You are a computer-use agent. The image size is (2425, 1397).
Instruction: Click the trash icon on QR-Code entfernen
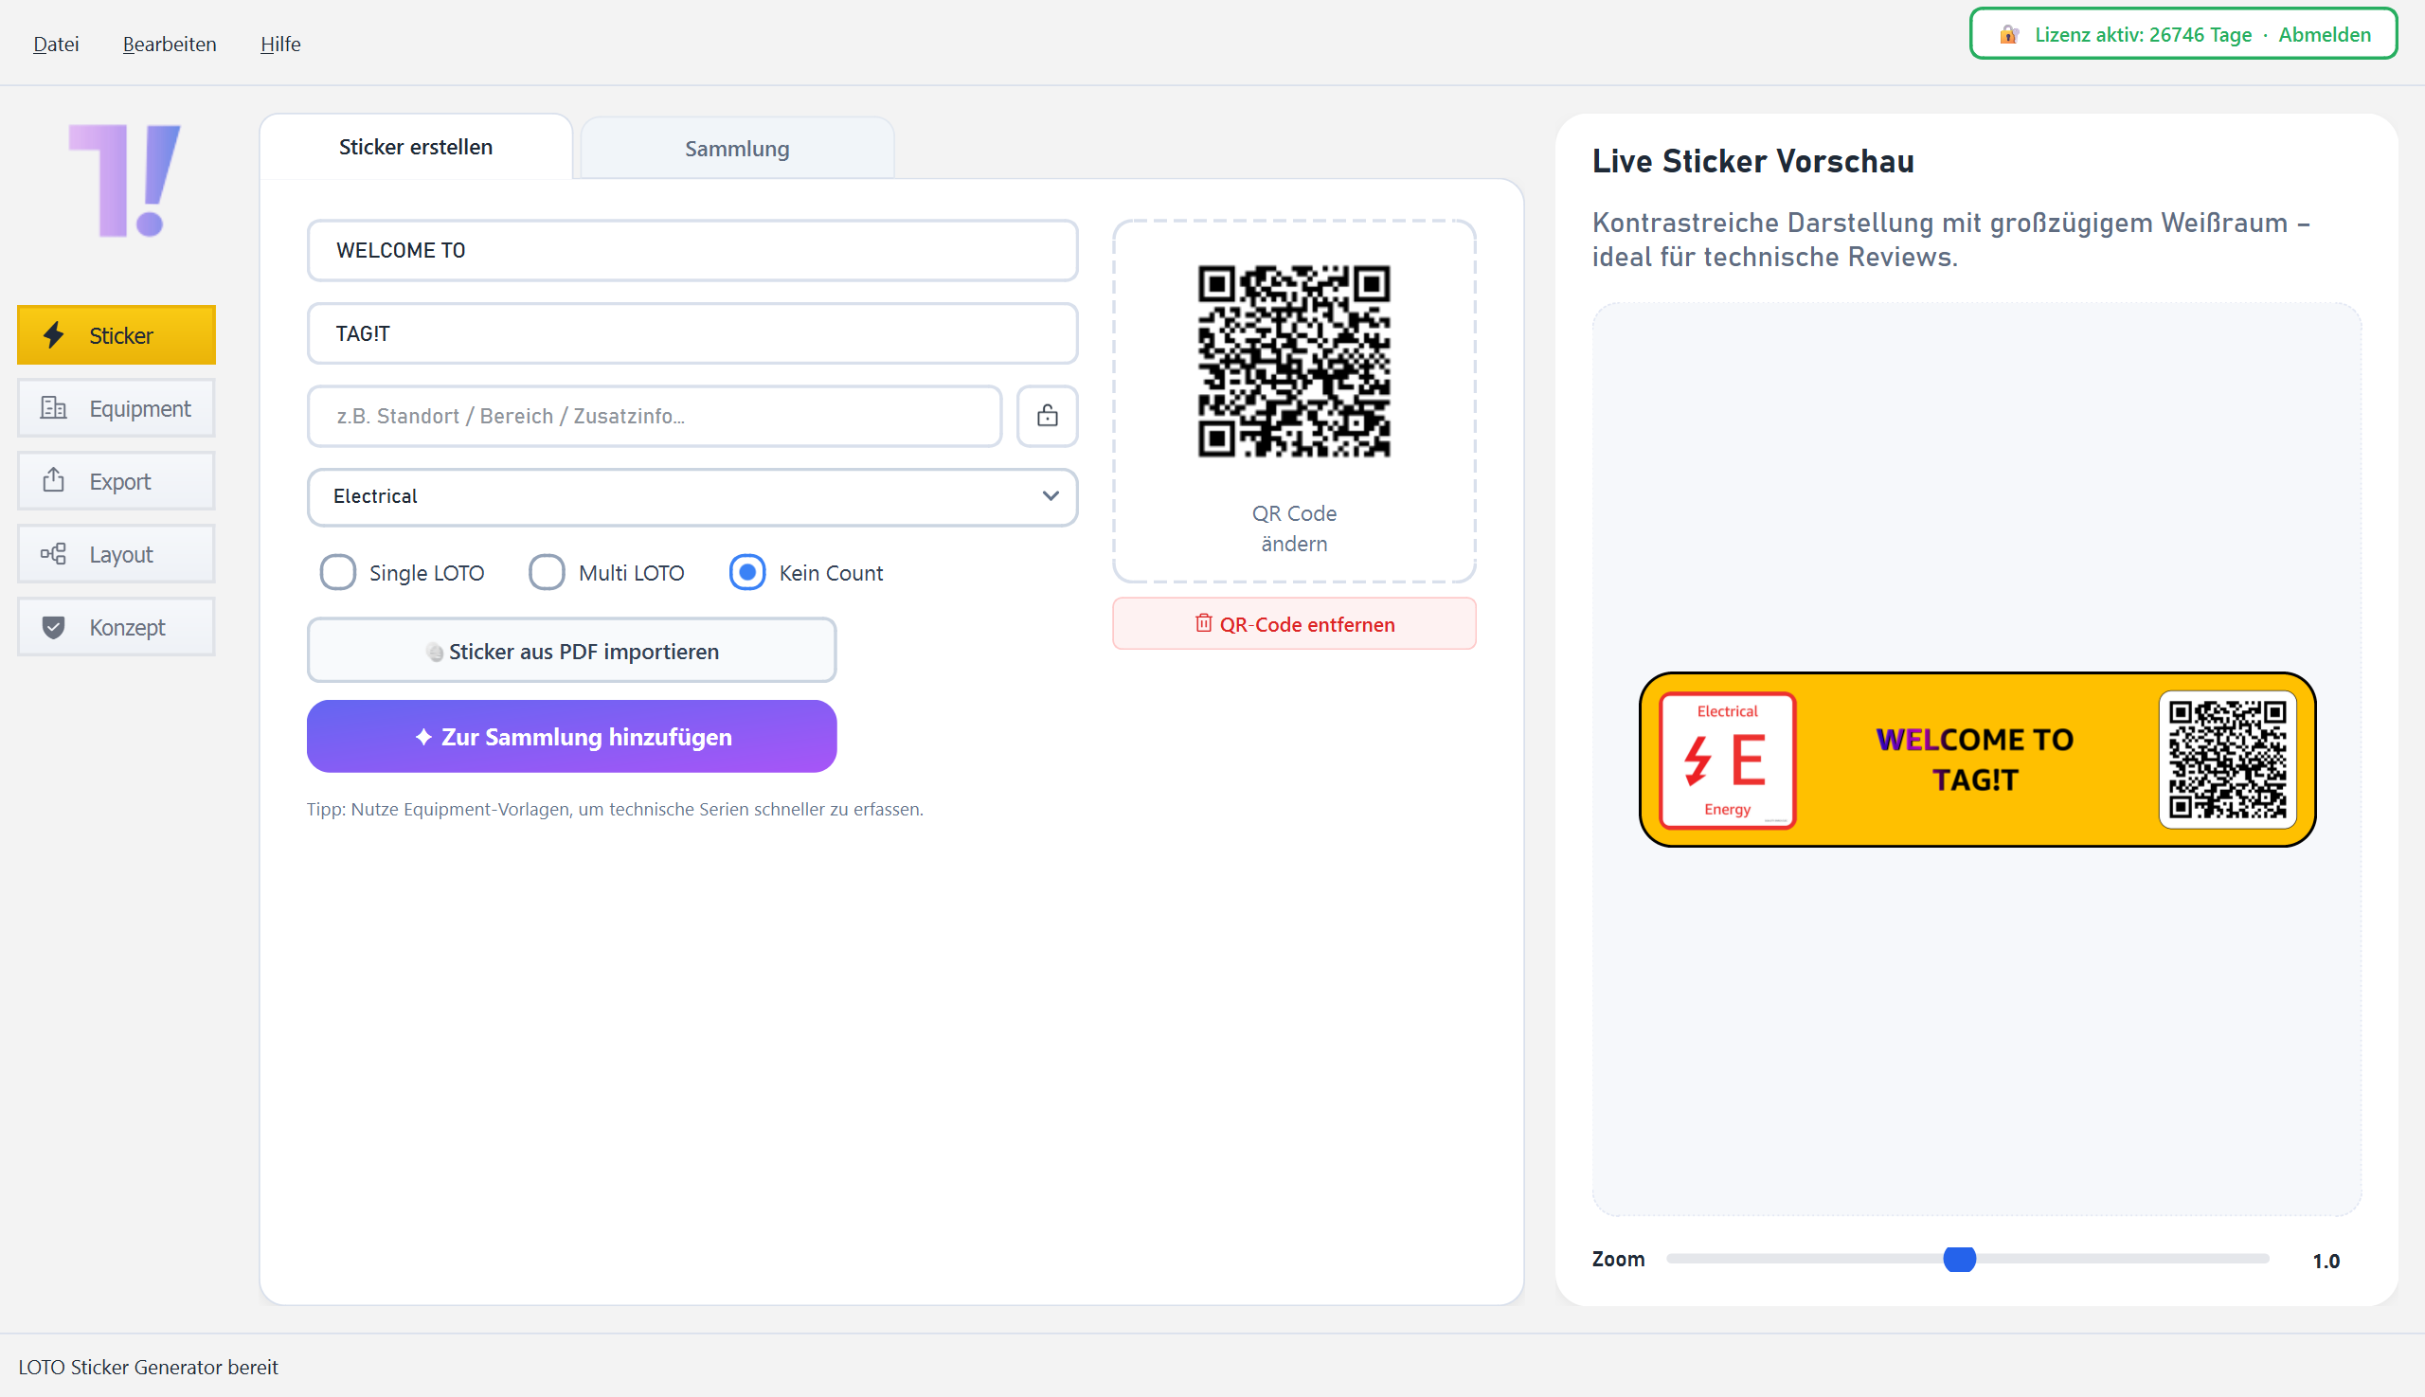[1203, 623]
